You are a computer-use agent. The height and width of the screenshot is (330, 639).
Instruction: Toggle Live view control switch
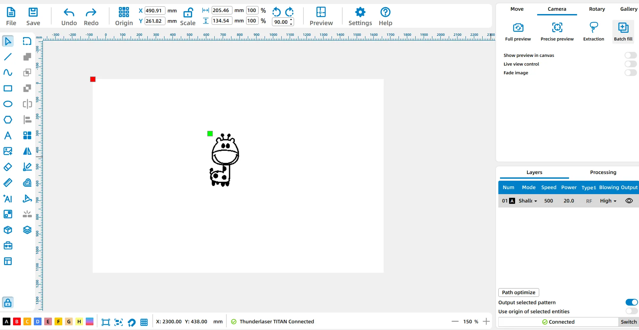pyautogui.click(x=630, y=64)
